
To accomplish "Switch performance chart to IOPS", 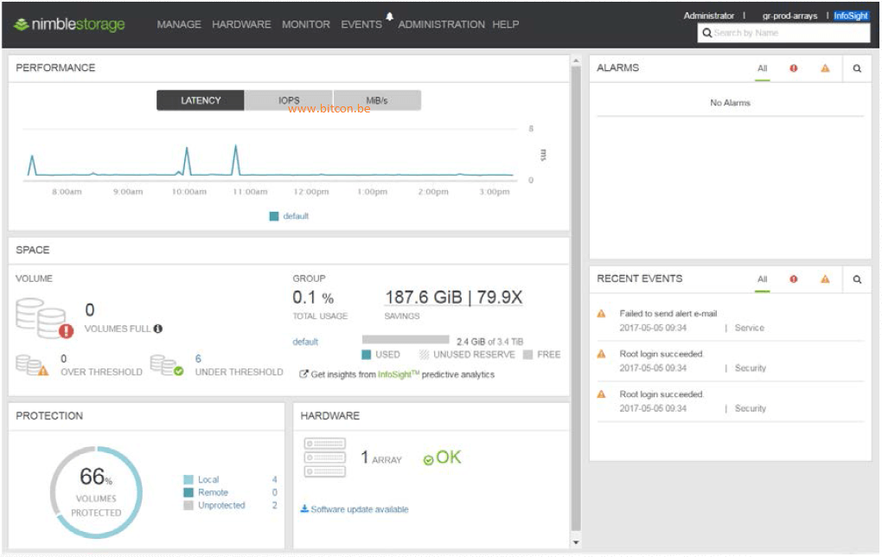I will pyautogui.click(x=289, y=100).
